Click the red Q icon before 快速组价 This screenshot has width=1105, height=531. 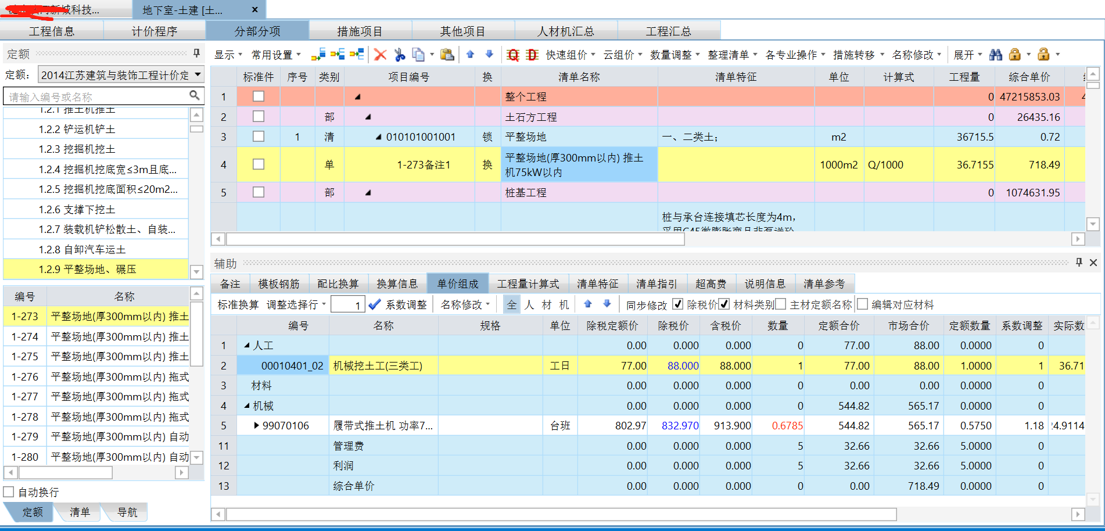[513, 55]
